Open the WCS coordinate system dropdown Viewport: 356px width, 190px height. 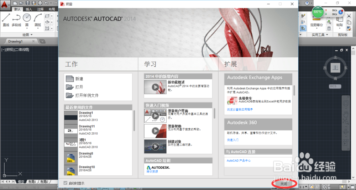(335, 86)
